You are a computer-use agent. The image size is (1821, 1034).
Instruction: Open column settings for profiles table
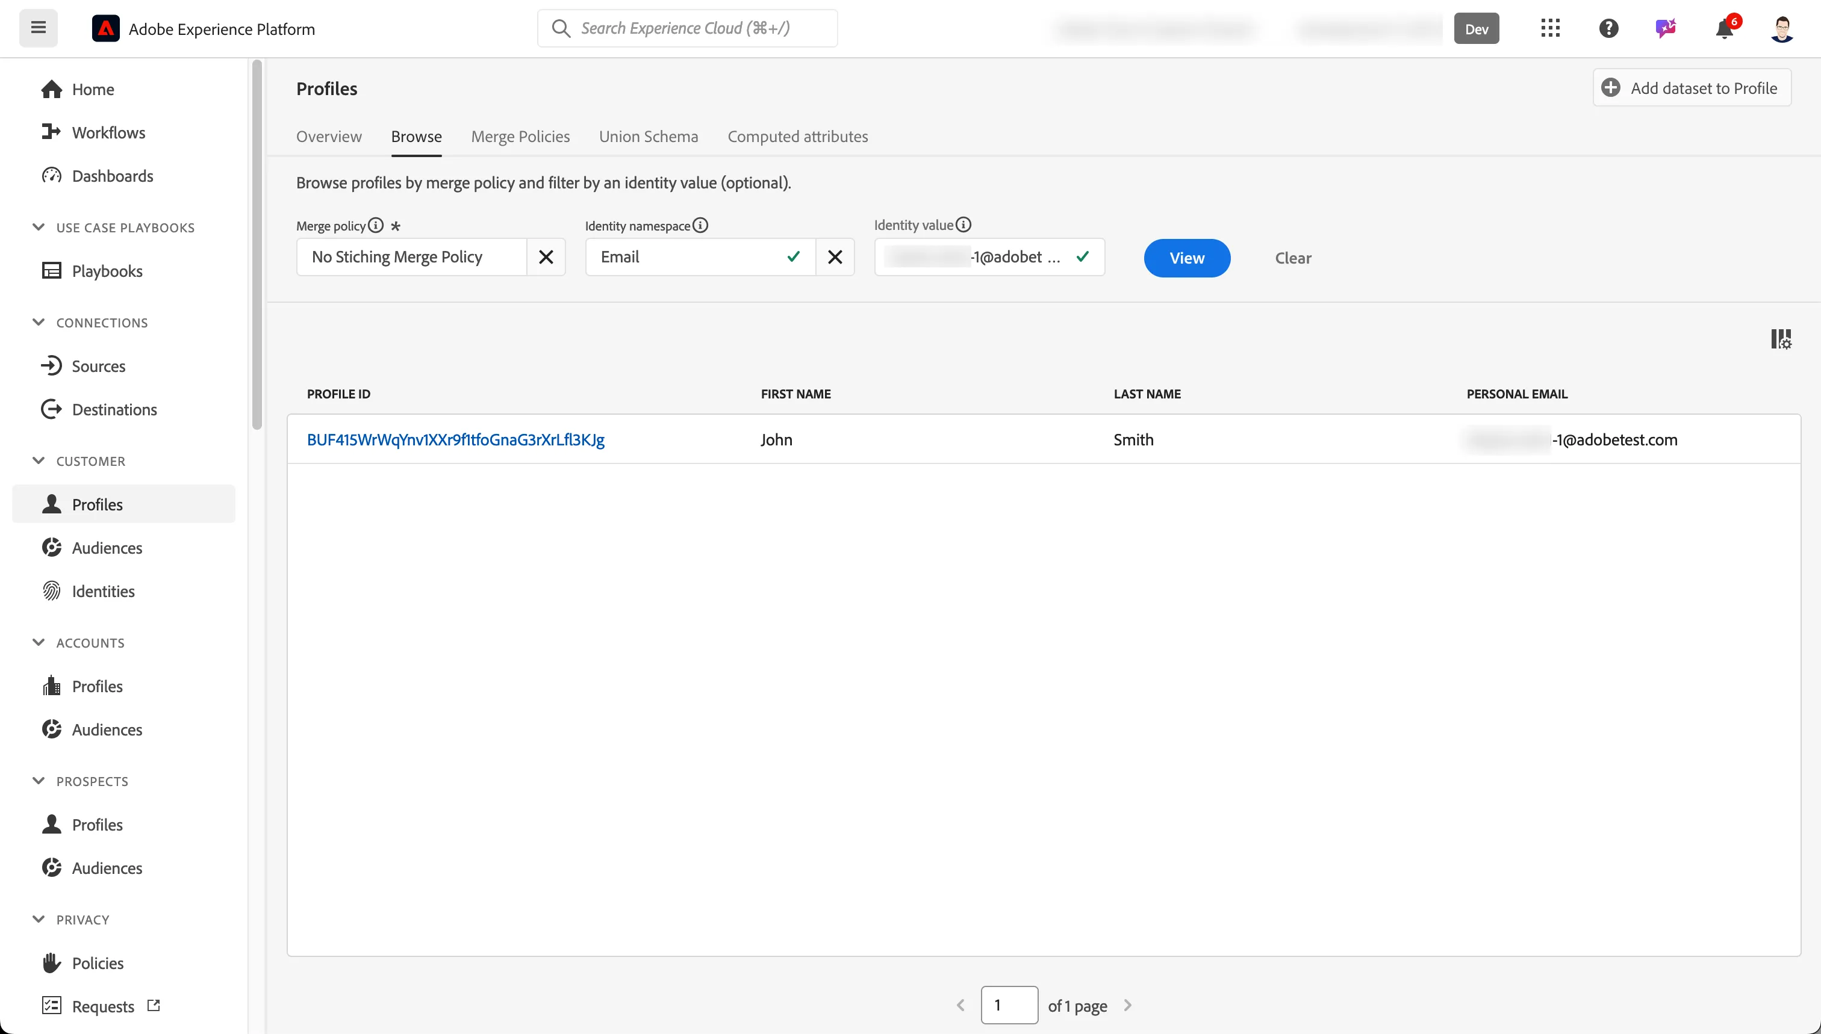click(x=1781, y=339)
